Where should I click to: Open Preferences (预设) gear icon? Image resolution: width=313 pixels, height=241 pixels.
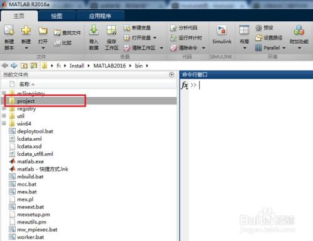[x=259, y=28]
